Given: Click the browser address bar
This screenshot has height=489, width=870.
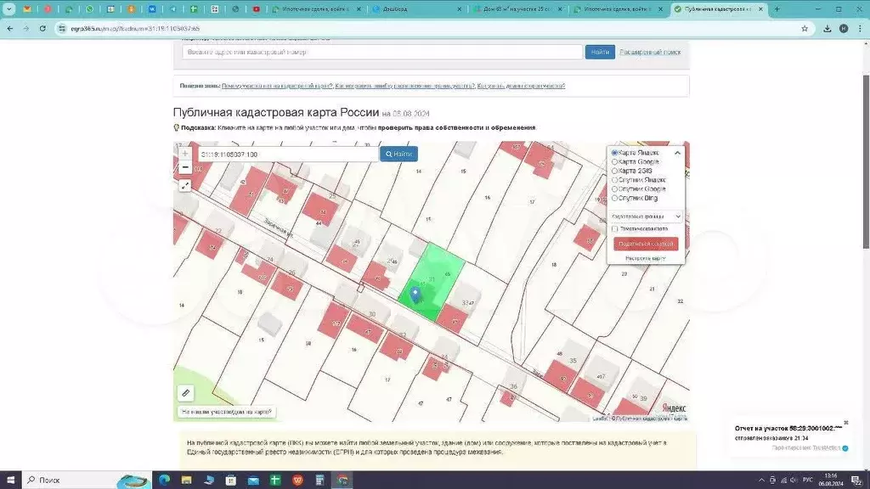Looking at the screenshot, I should click(x=432, y=28).
